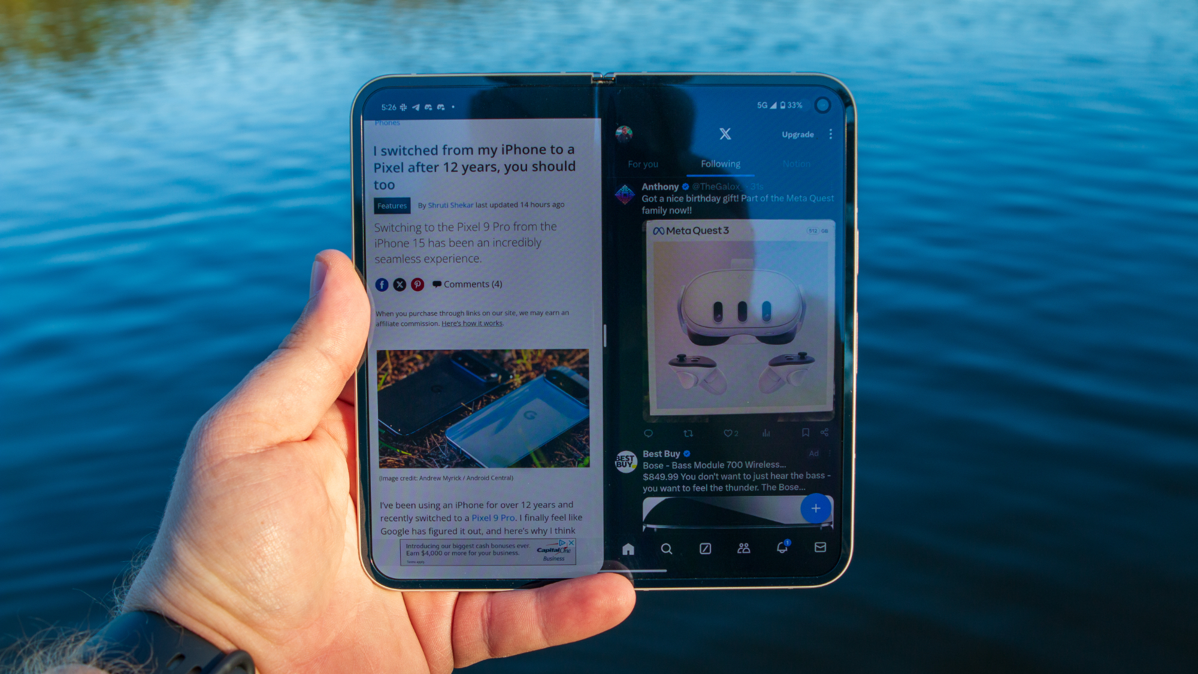Click the 'Upgrade' button in X header
Viewport: 1198px width, 674px height.
(x=797, y=134)
